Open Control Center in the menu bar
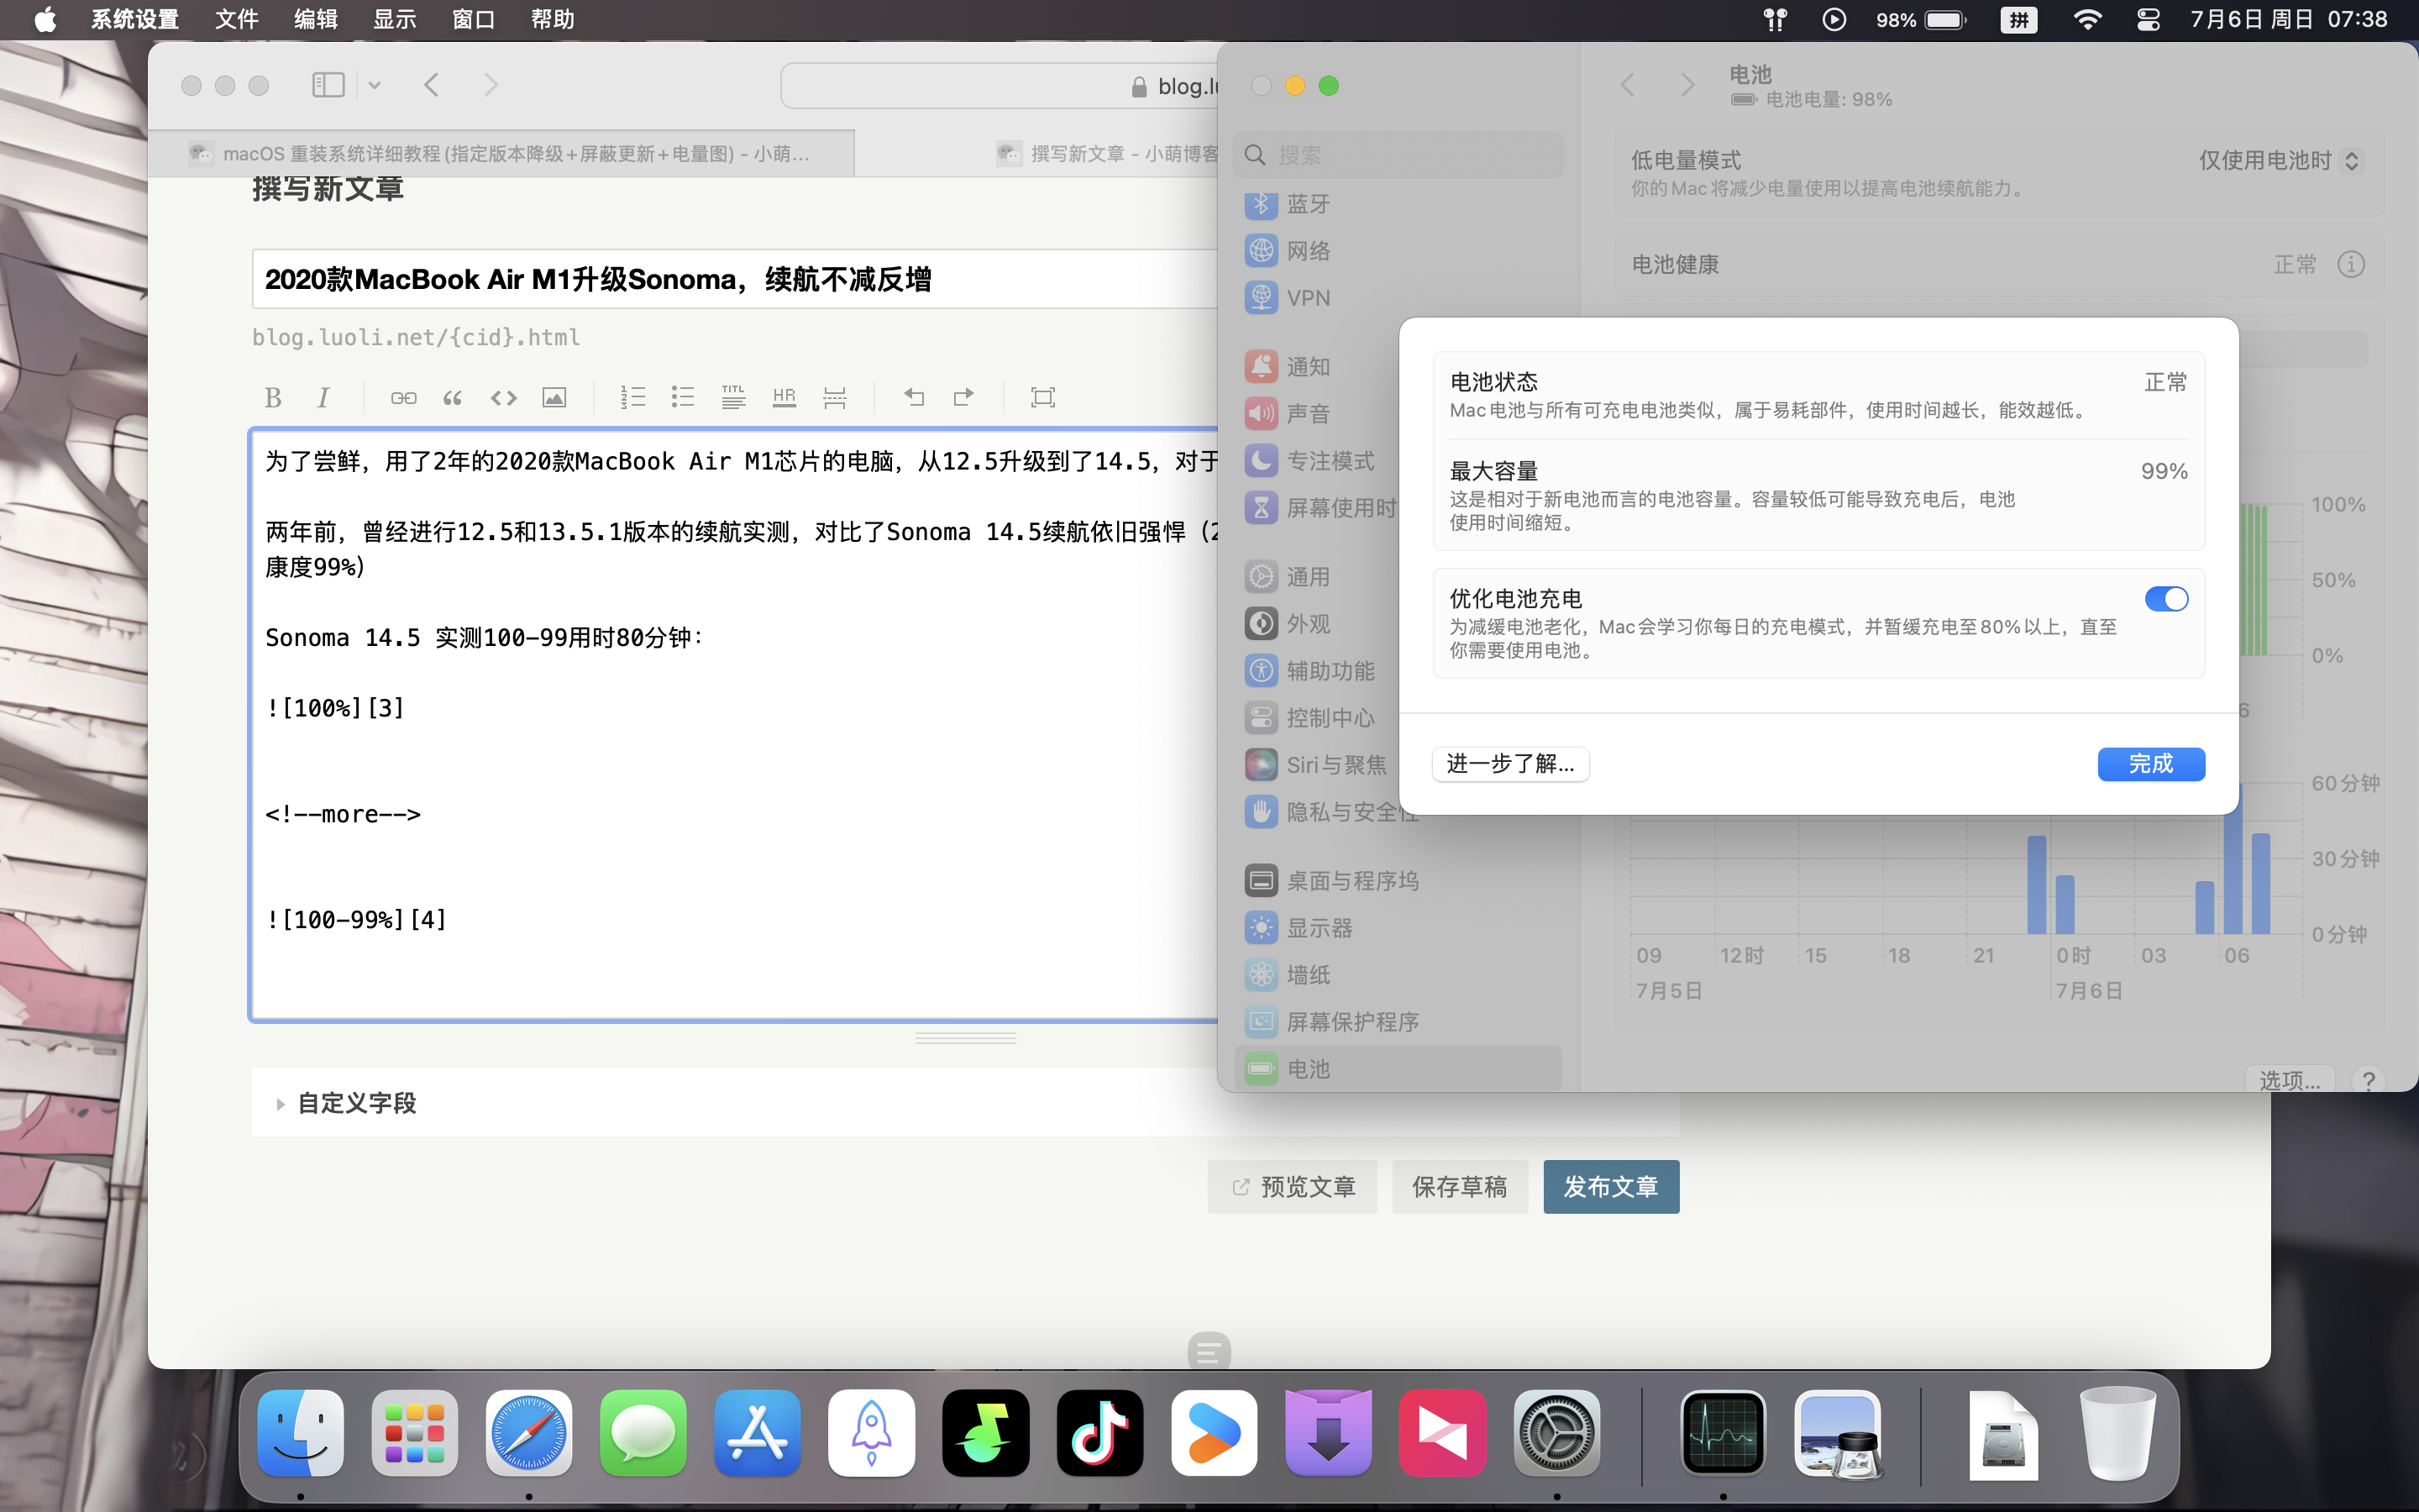This screenshot has height=1512, width=2419. coord(2147,20)
